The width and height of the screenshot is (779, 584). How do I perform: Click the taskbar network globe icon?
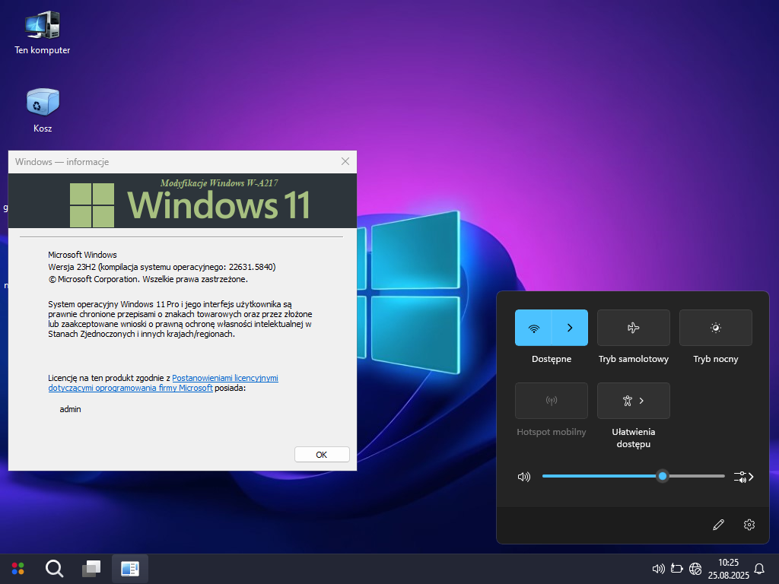[695, 568]
